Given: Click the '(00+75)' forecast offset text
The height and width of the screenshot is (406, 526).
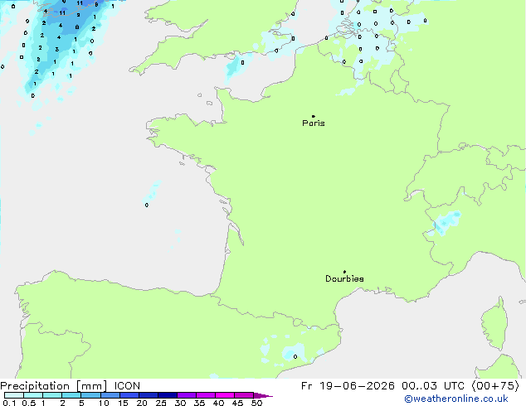Looking at the screenshot, I should tap(495, 386).
